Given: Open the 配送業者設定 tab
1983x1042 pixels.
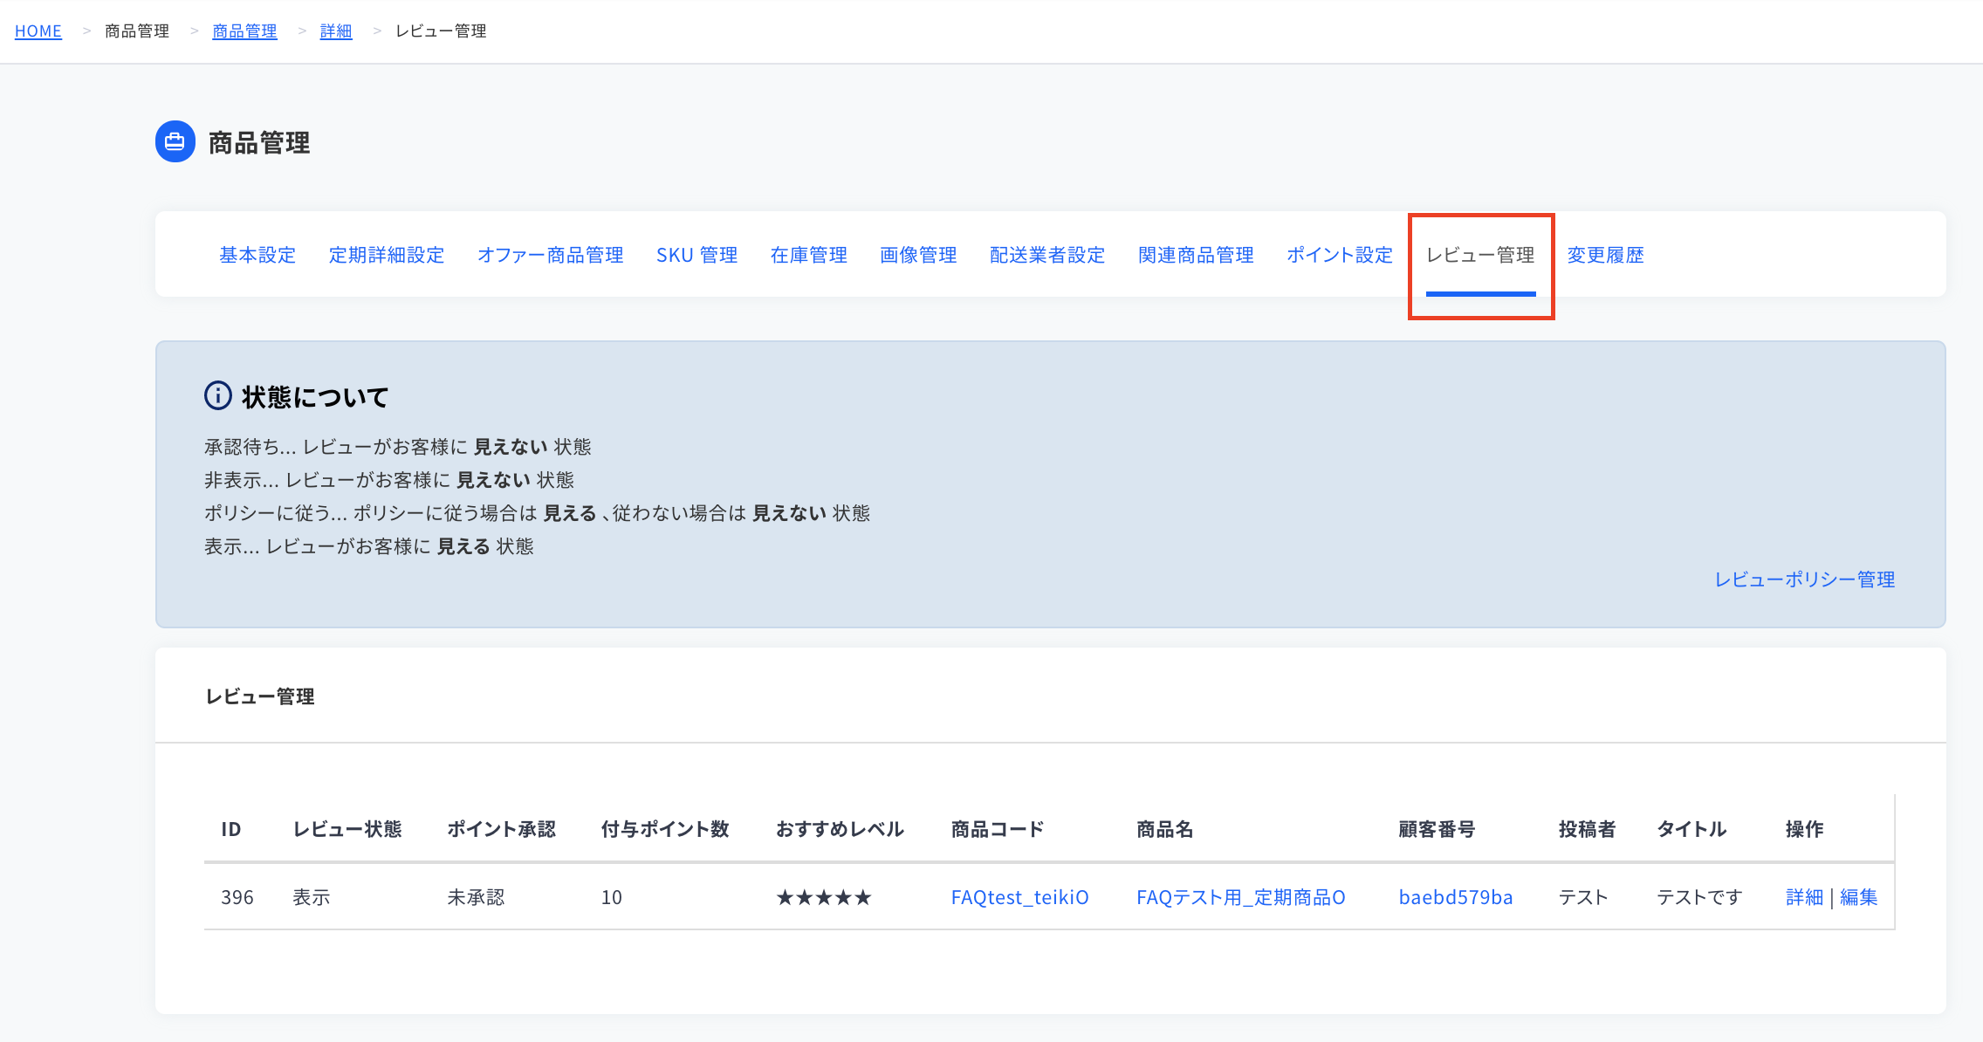Looking at the screenshot, I should (1047, 255).
